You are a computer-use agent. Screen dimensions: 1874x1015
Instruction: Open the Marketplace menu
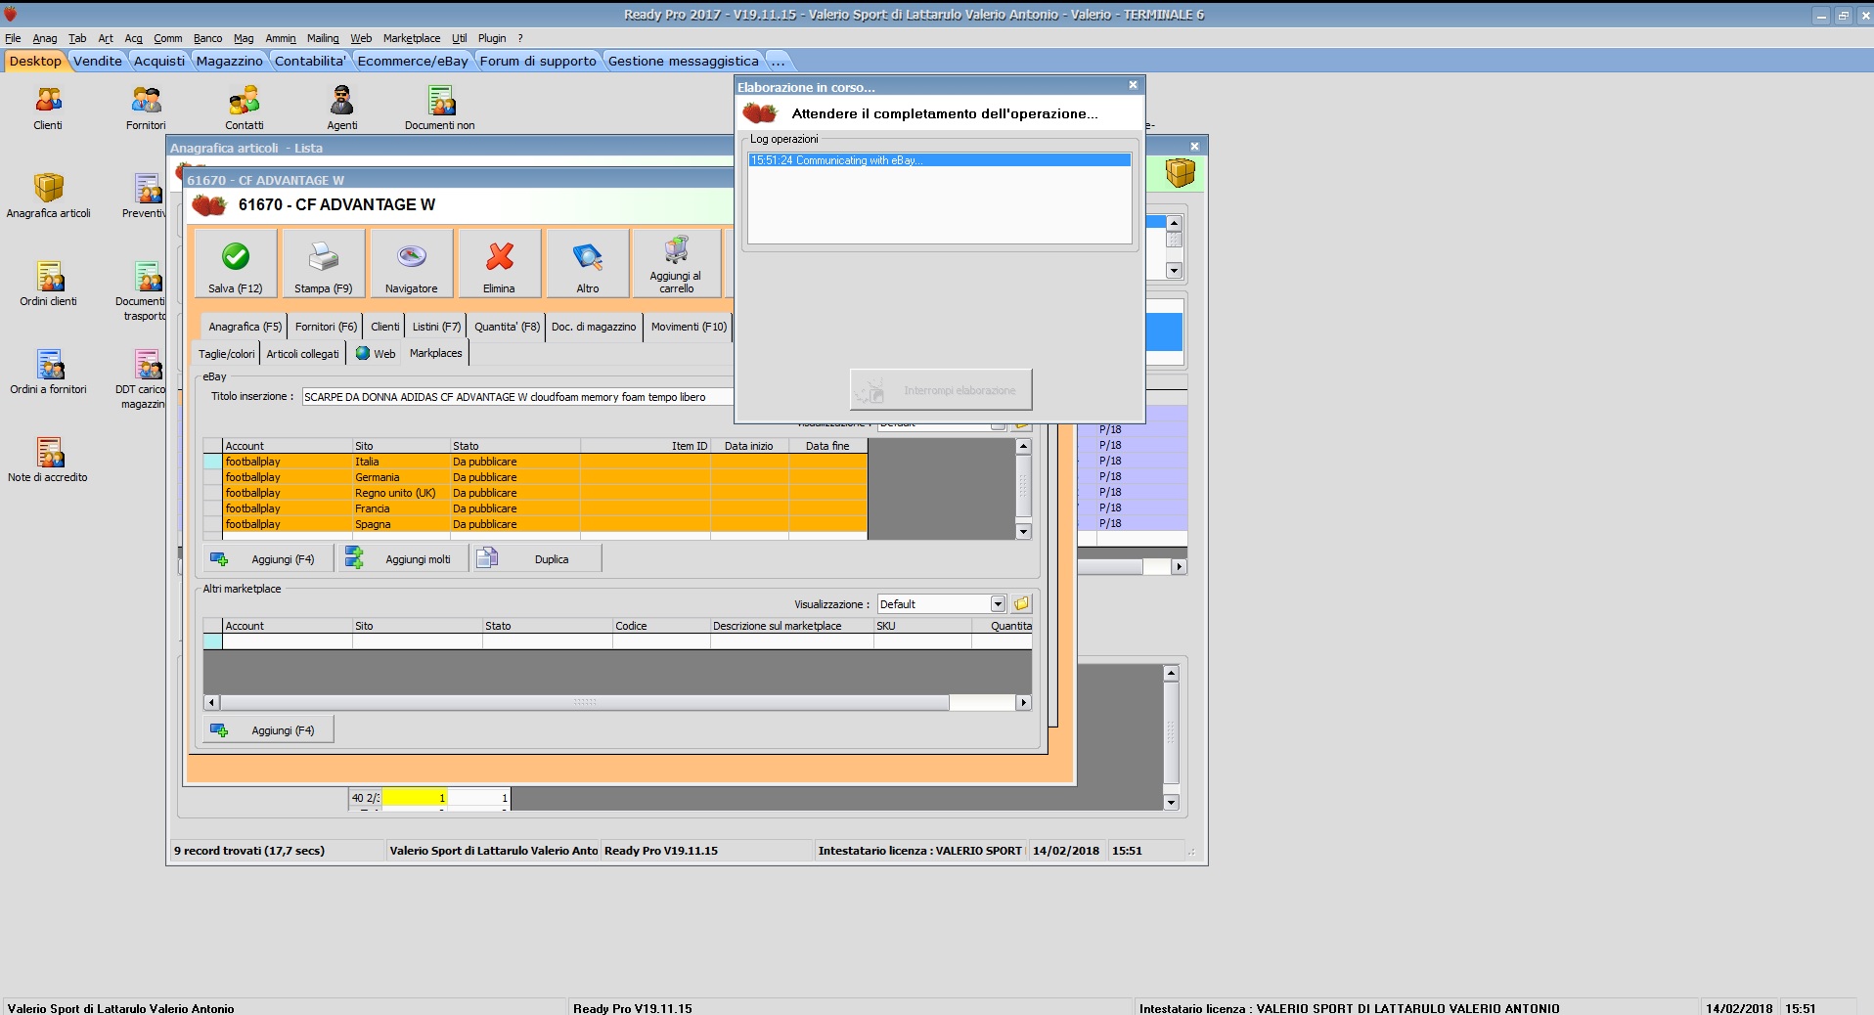coord(412,38)
